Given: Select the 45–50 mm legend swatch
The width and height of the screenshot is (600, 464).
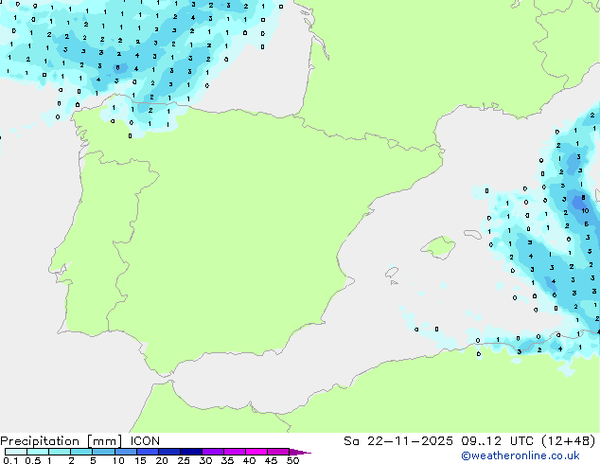Looking at the screenshot, I should tap(278, 452).
